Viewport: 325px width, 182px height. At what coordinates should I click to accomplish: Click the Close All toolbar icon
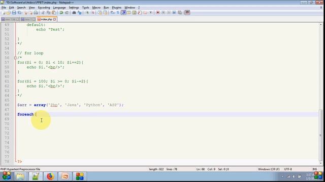[30, 13]
